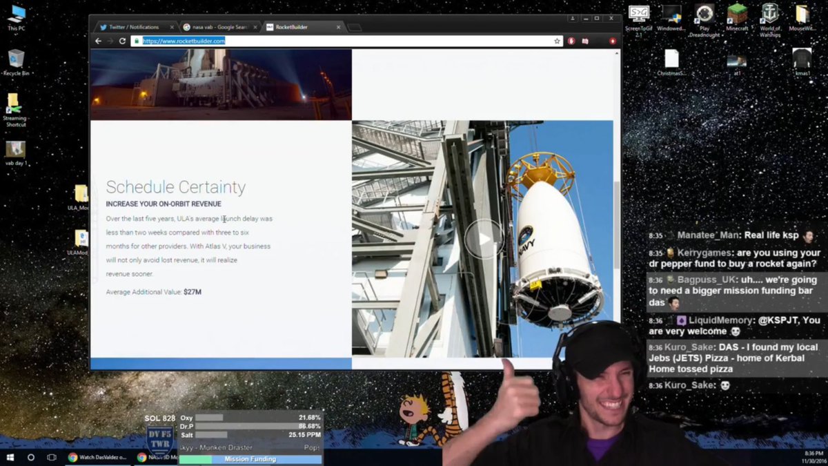
Task: Click the Mission Funding progress bar
Action: [250, 459]
